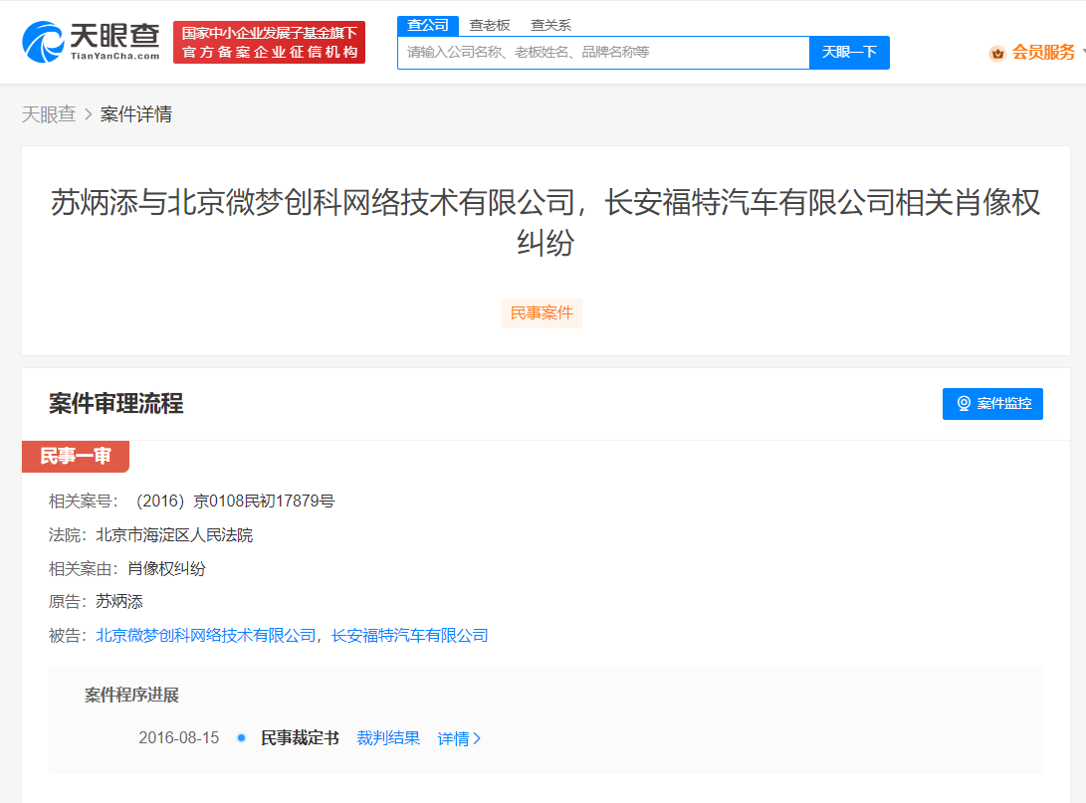Open the 裁判结果 link

click(388, 738)
